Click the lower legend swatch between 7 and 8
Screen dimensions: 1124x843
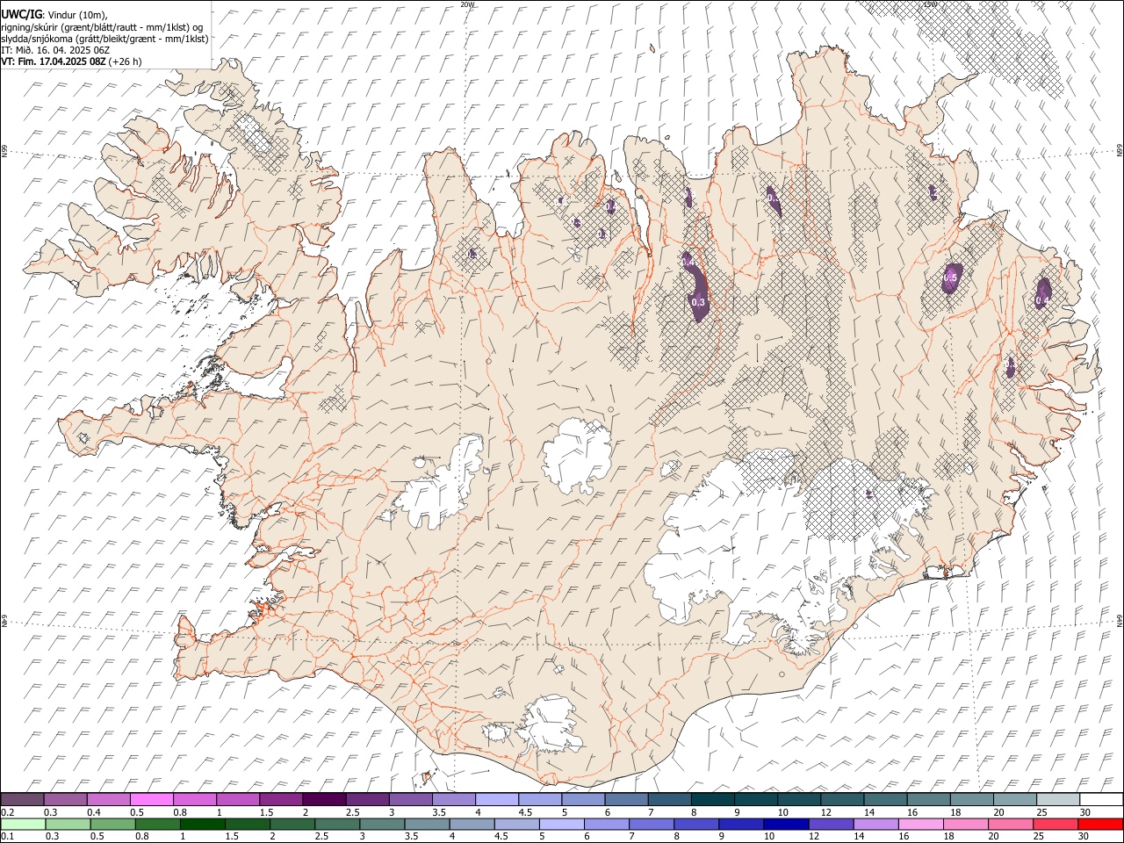pos(651,825)
